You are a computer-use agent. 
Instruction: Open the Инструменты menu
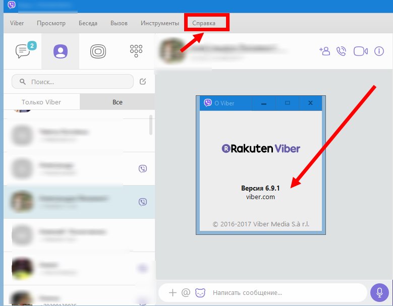coord(160,23)
